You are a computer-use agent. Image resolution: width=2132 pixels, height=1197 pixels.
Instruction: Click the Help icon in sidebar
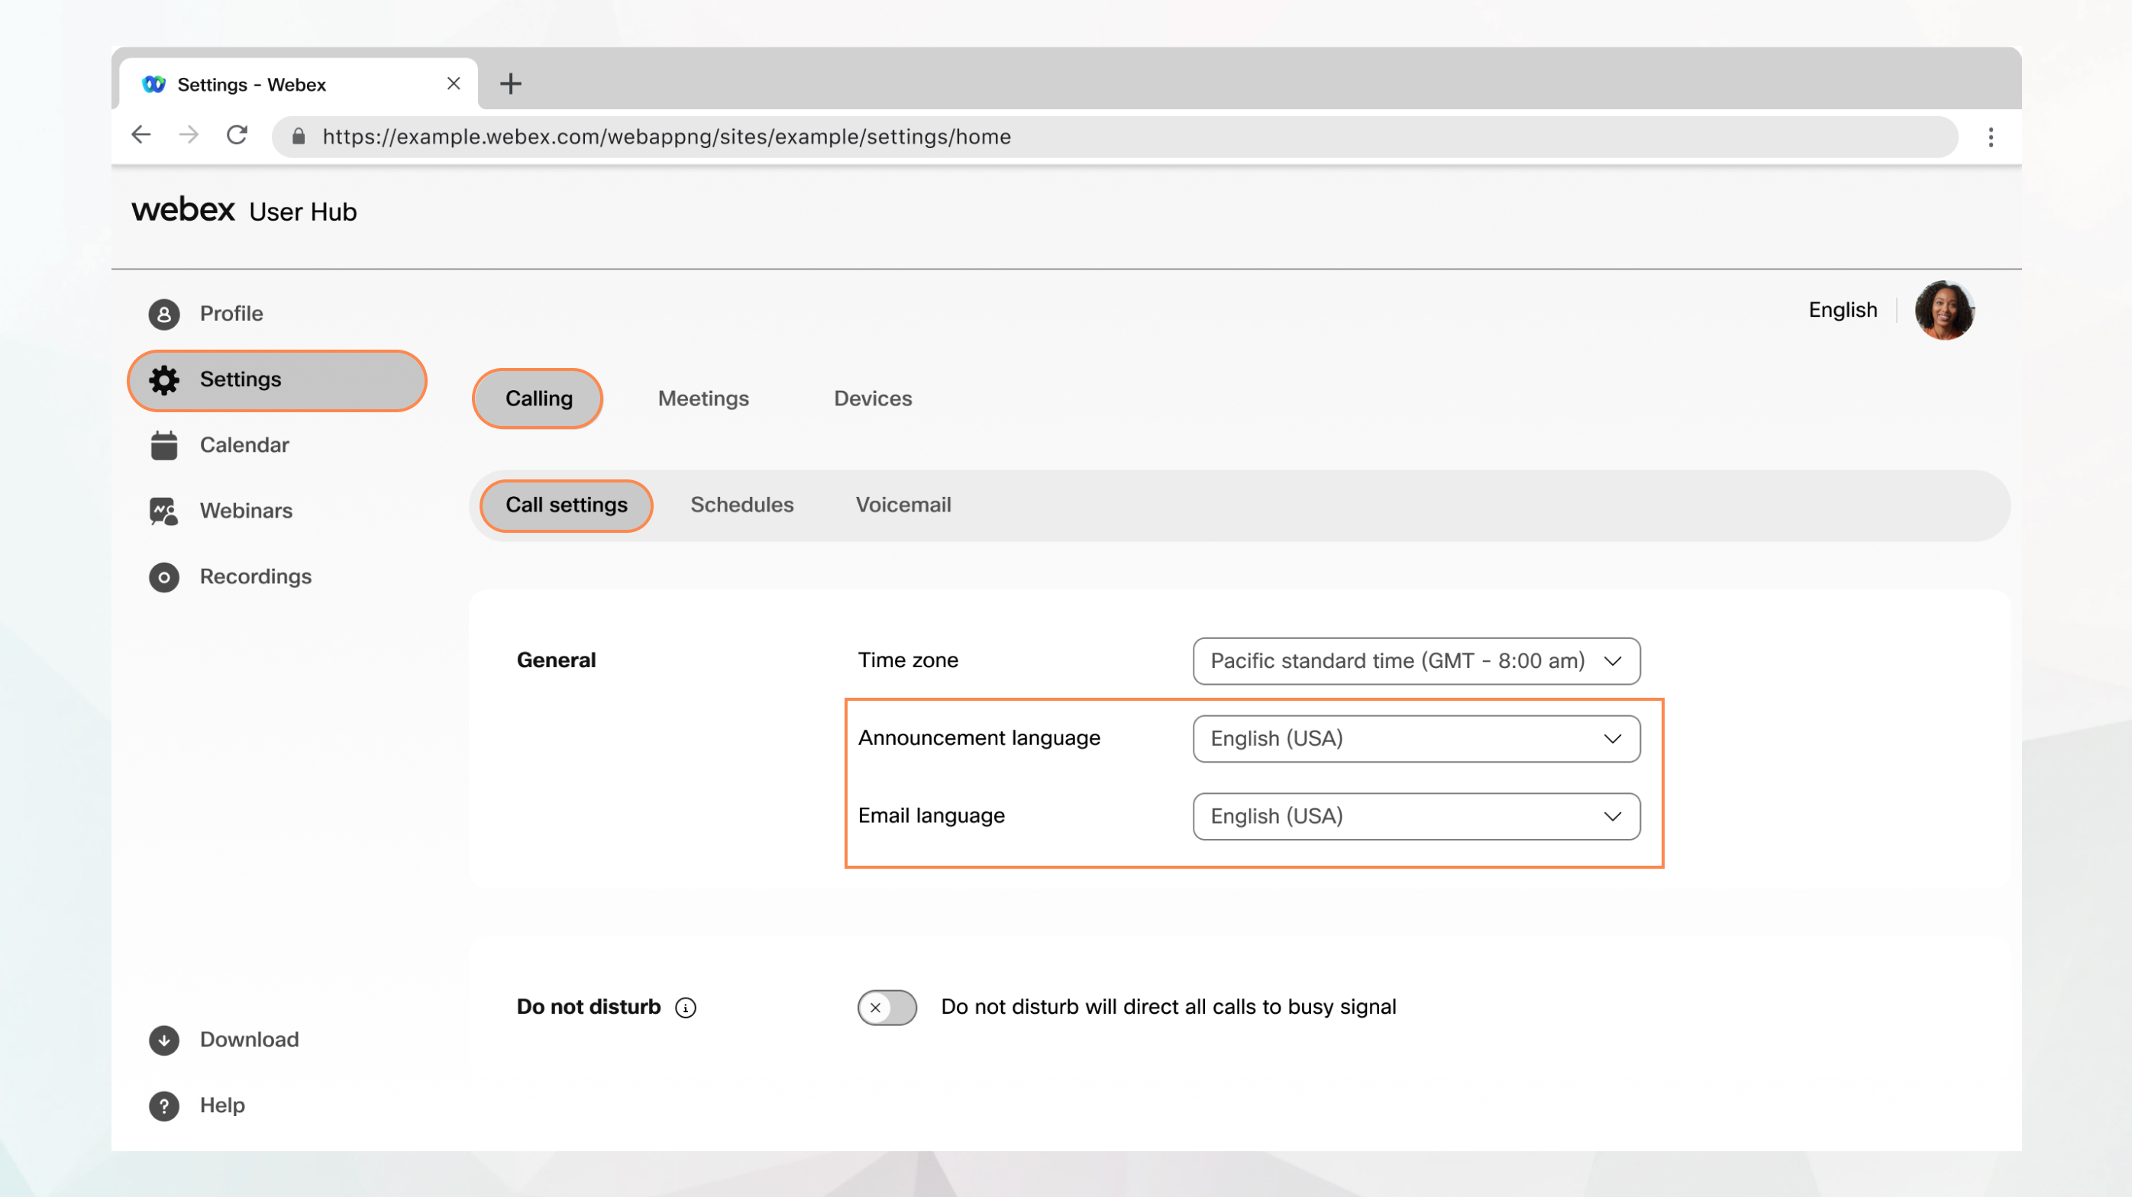tap(163, 1105)
